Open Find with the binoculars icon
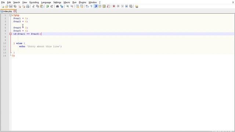 [57, 6]
